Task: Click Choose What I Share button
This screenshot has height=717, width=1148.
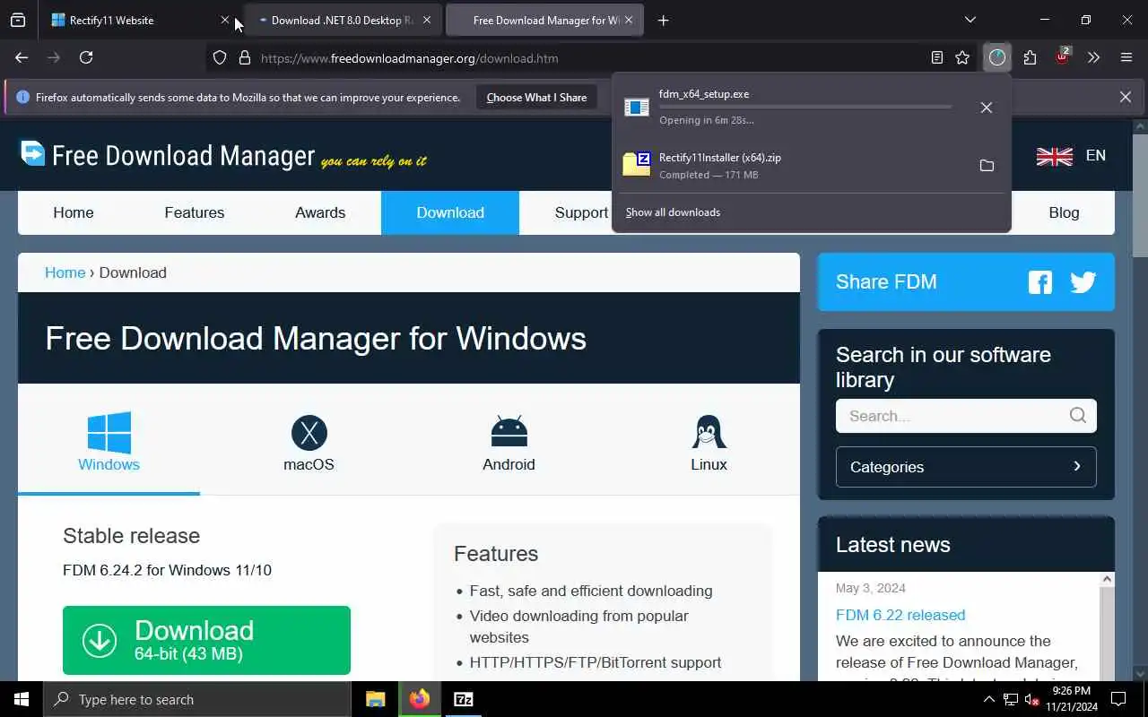Action: point(536,98)
